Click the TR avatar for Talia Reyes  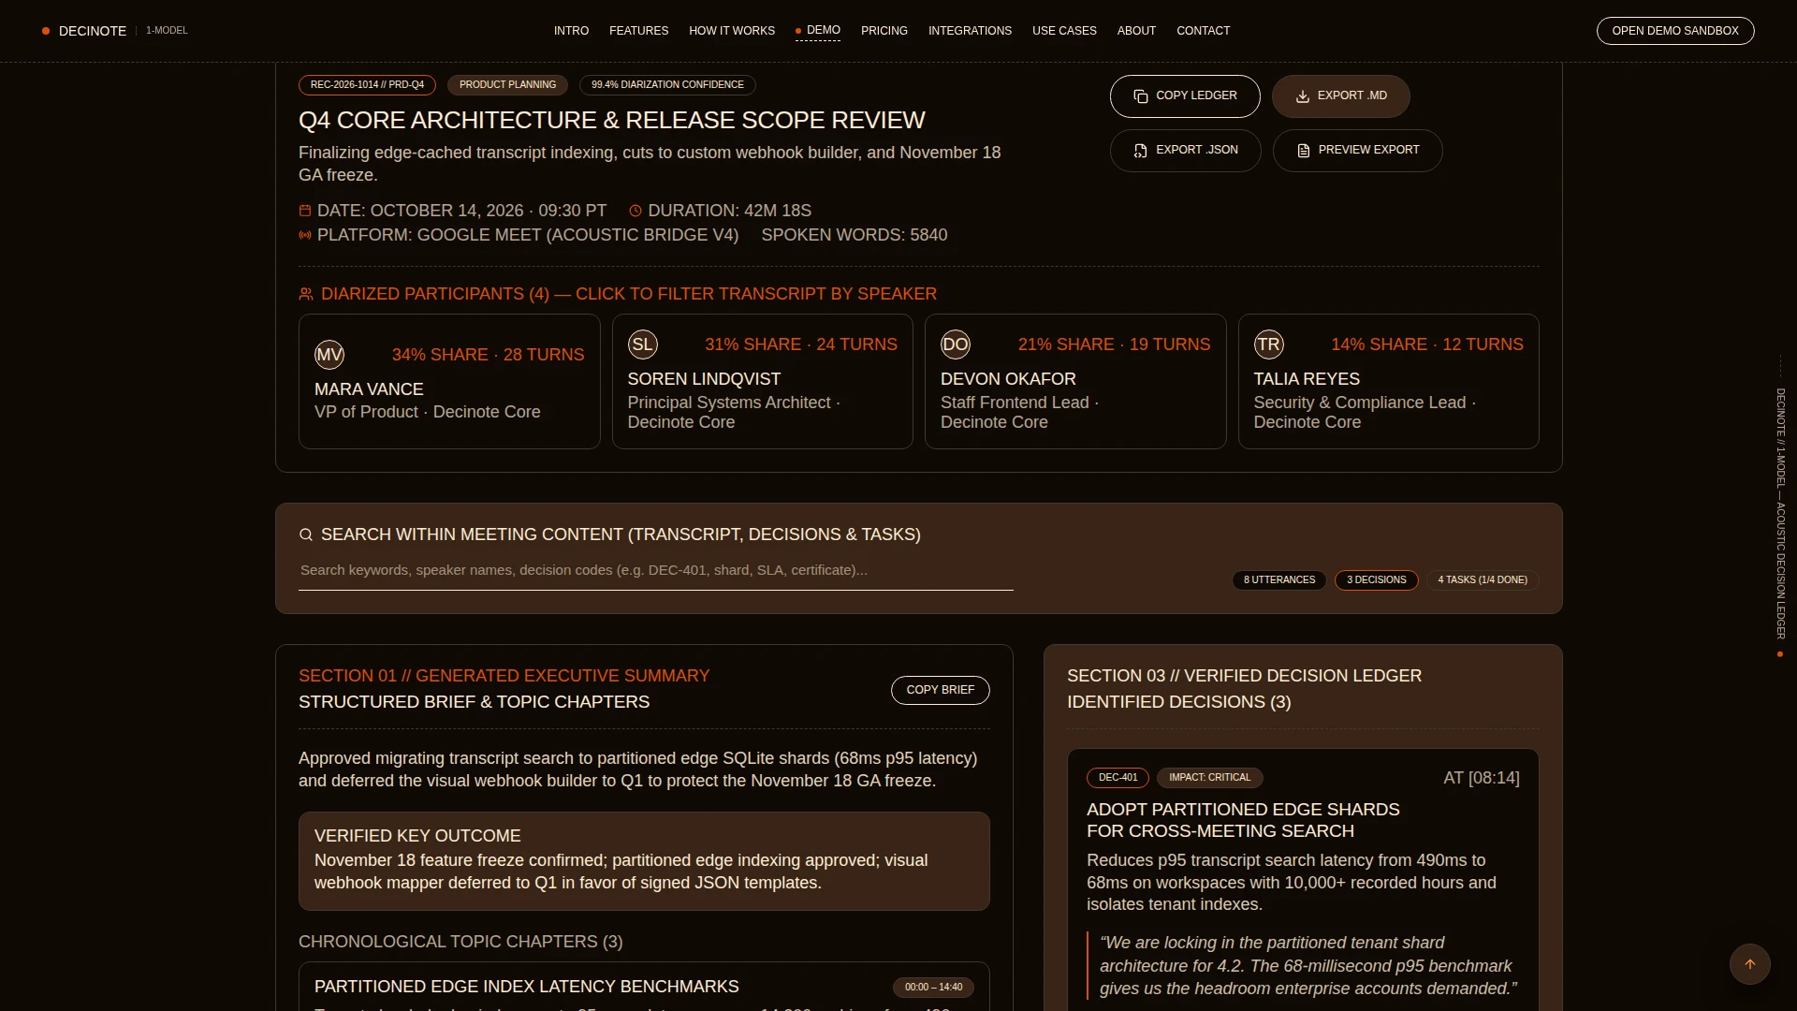pyautogui.click(x=1269, y=344)
